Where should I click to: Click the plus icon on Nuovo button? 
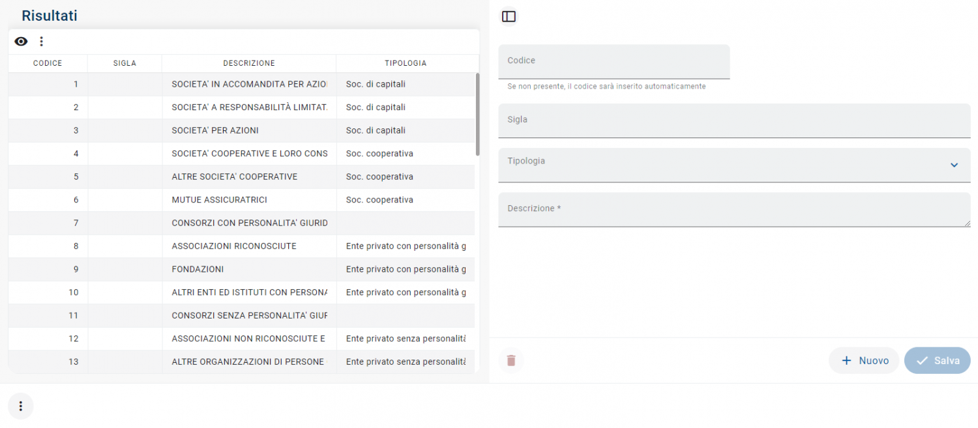coord(847,360)
